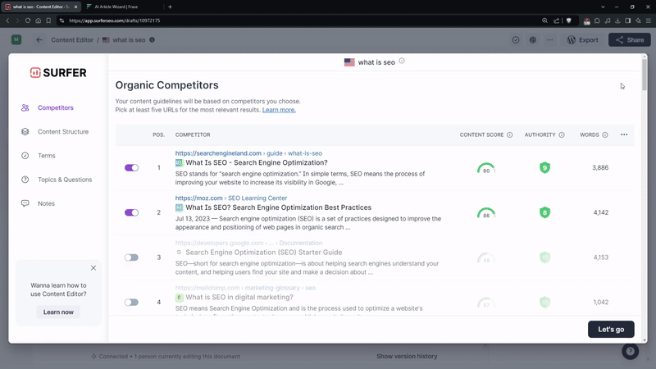Screen dimensions: 656x369
Task: Disable the searchengineland.com competitor toggle
Action: pyautogui.click(x=131, y=168)
